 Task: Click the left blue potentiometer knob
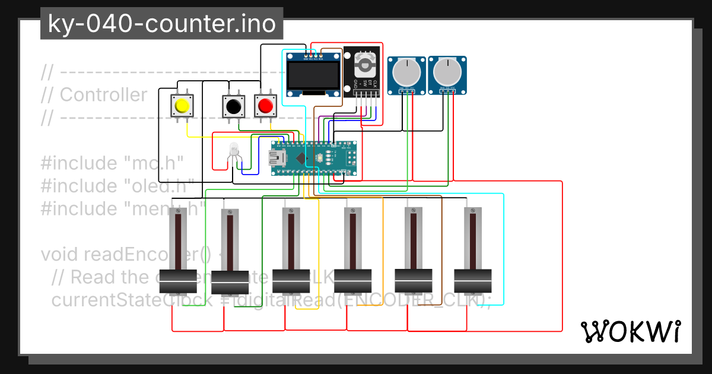point(406,71)
